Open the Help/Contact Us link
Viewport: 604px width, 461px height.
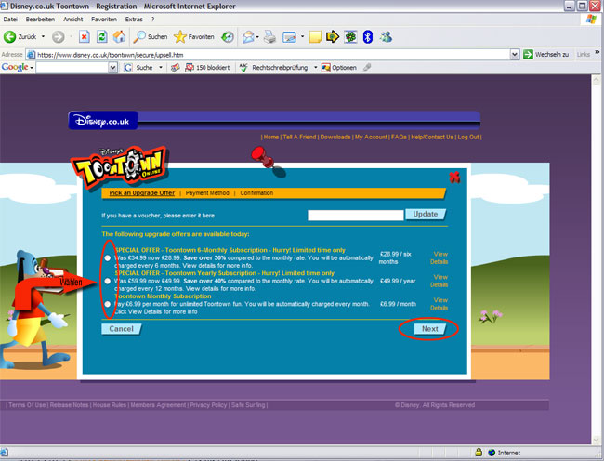tap(432, 138)
